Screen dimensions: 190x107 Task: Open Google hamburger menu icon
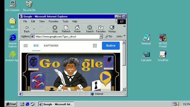pos(26,45)
